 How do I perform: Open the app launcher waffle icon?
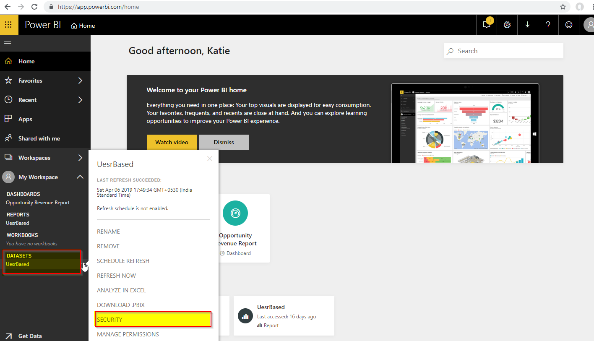click(9, 25)
